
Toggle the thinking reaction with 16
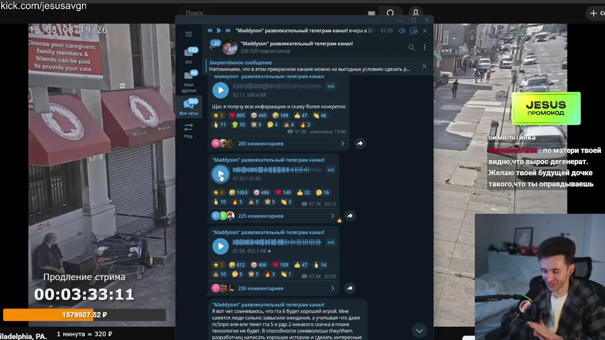pos(323,192)
